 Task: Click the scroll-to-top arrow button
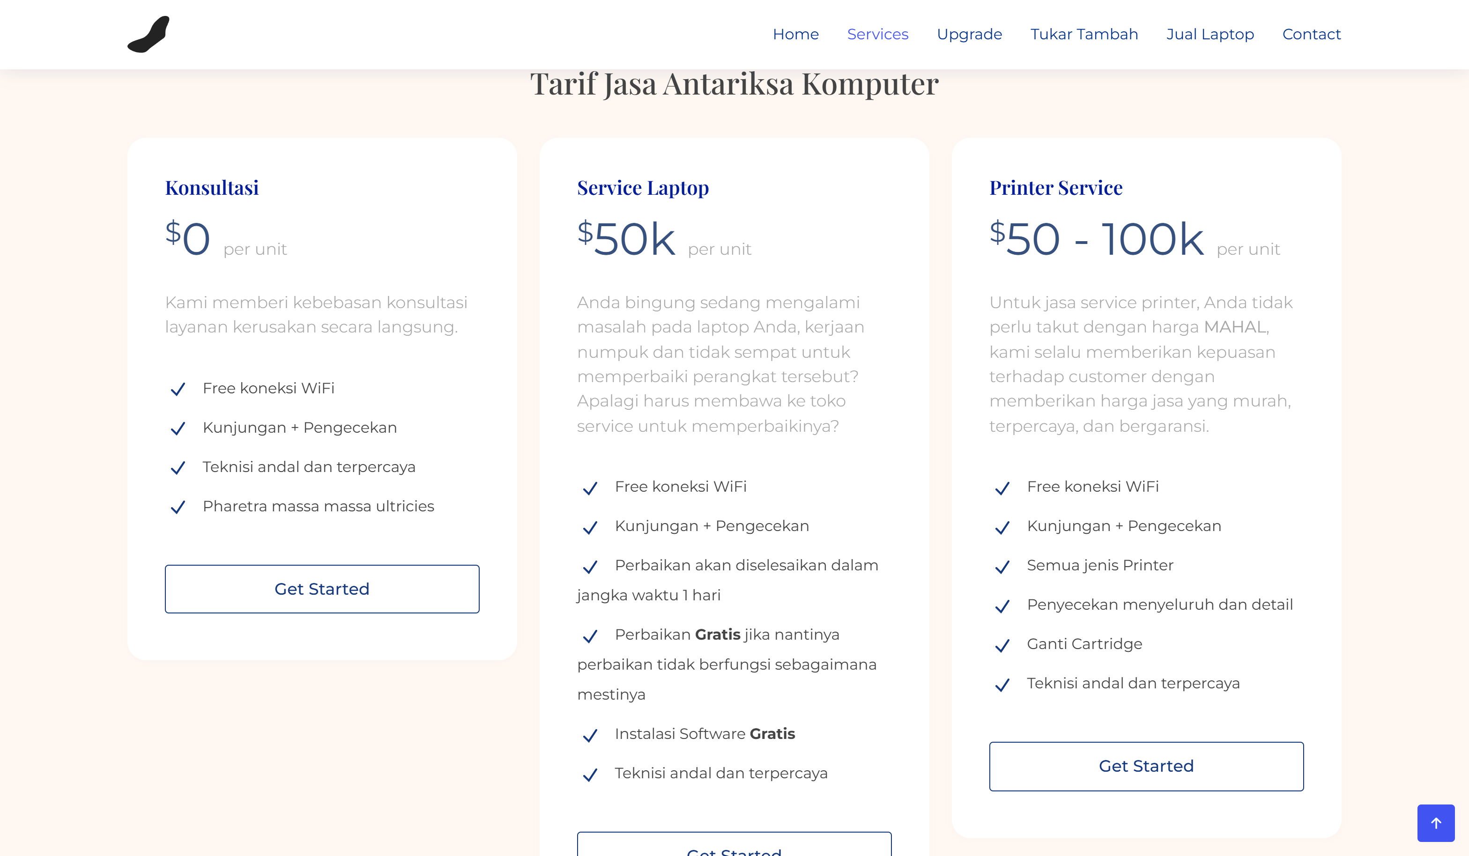coord(1435,823)
